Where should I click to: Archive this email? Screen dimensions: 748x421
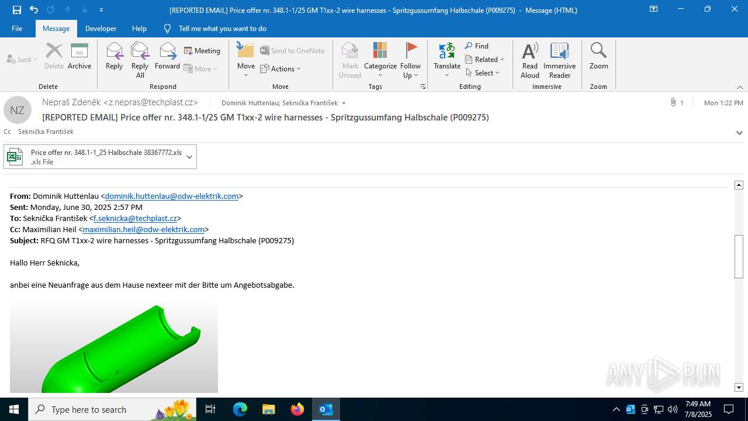tap(79, 57)
